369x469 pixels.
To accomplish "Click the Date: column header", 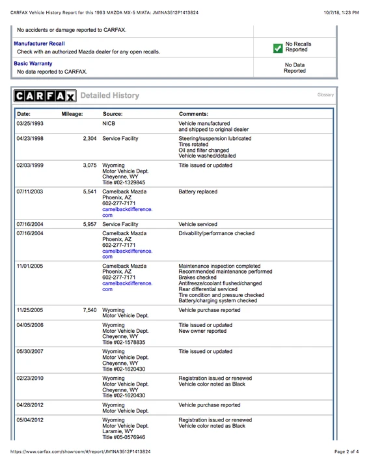I will click(23, 114).
